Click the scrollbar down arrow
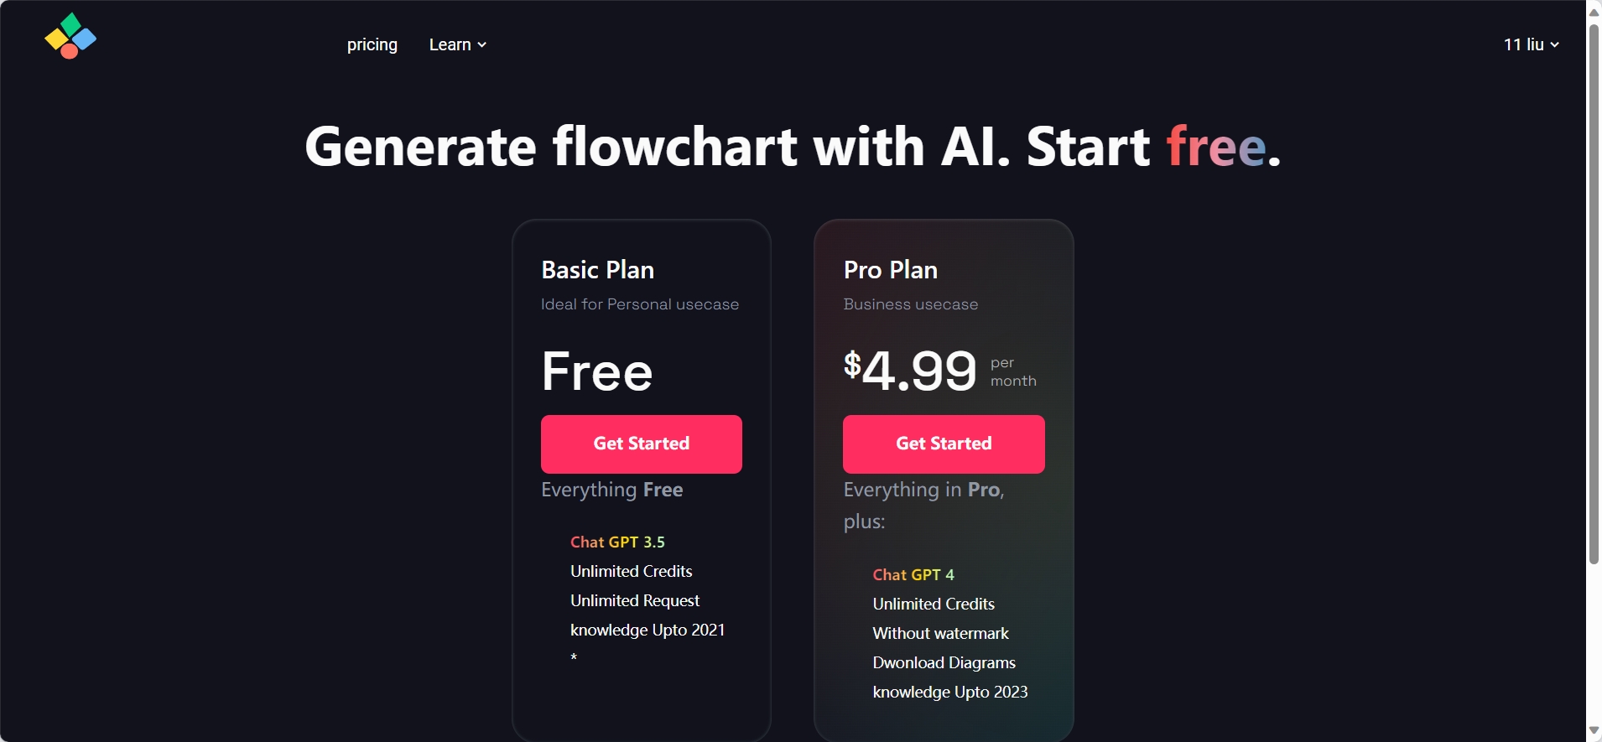 point(1594,731)
